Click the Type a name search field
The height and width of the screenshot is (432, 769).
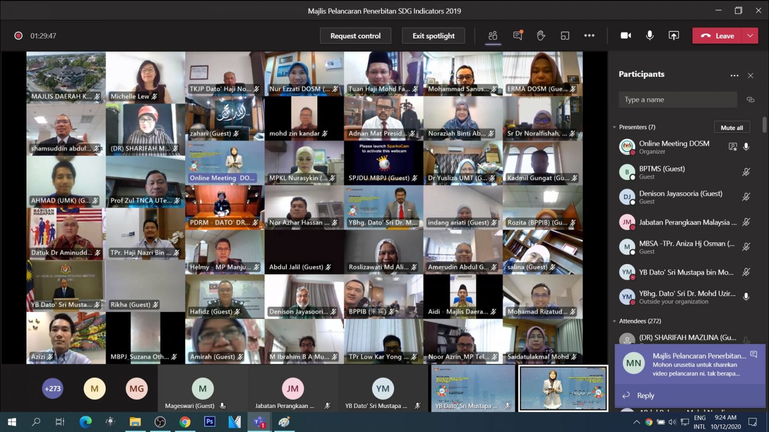[678, 100]
